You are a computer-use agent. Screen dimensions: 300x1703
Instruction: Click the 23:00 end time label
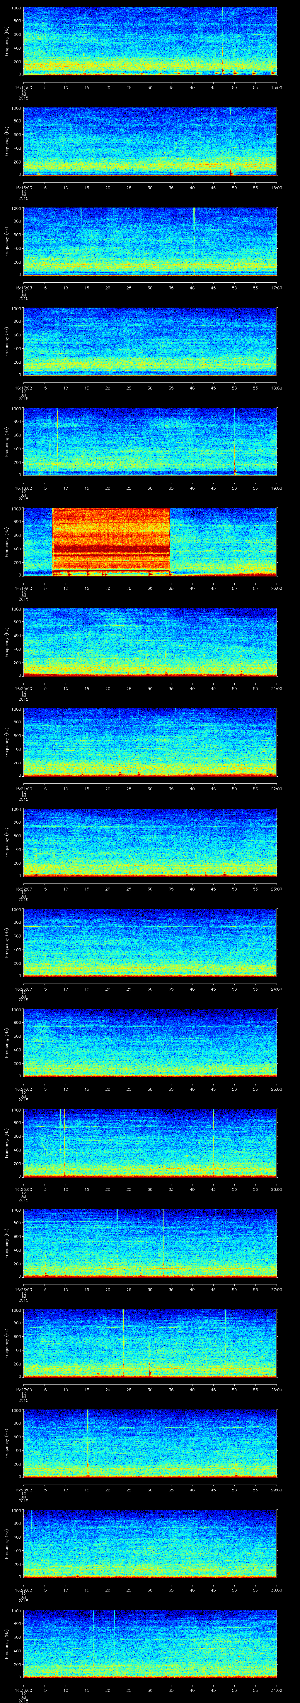tap(276, 888)
